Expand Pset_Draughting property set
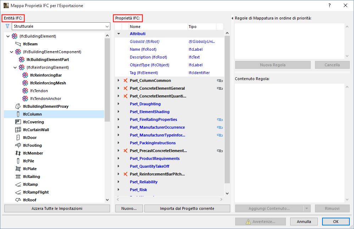 (x=118, y=104)
